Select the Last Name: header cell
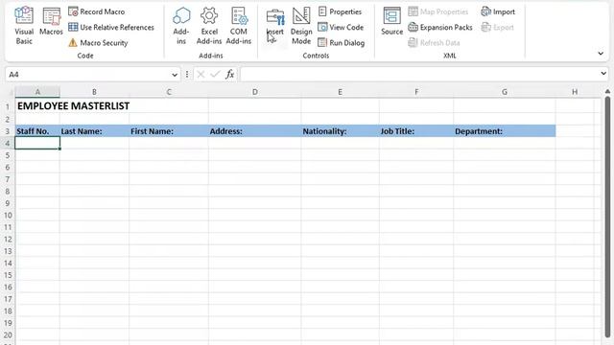 (94, 131)
